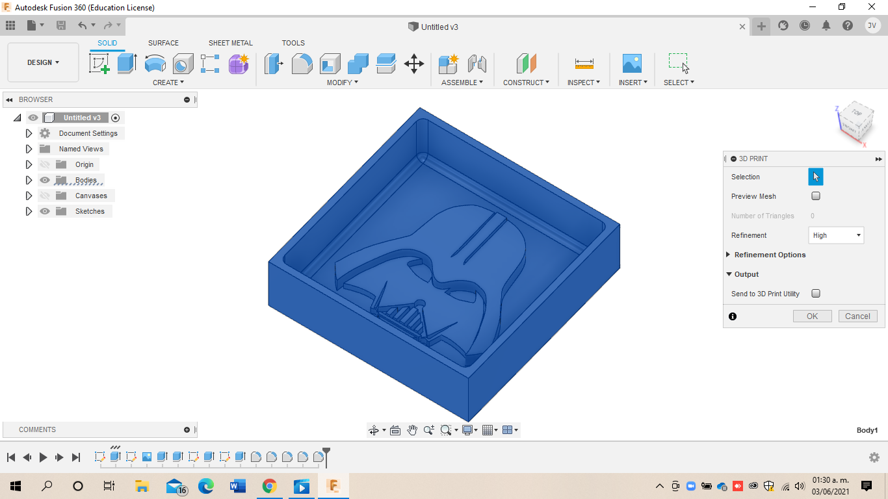This screenshot has width=888, height=499.
Task: Switch to the SHEET METAL tab
Action: (231, 43)
